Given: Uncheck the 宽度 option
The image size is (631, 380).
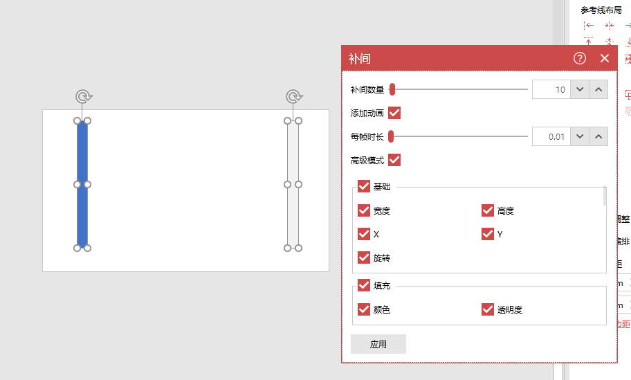Looking at the screenshot, I should tap(364, 210).
